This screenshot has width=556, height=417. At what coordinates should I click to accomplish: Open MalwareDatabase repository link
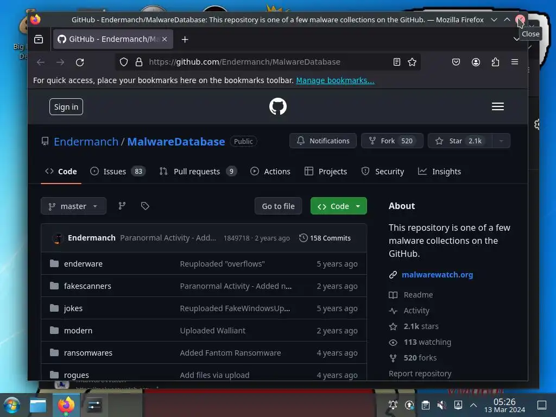click(176, 142)
